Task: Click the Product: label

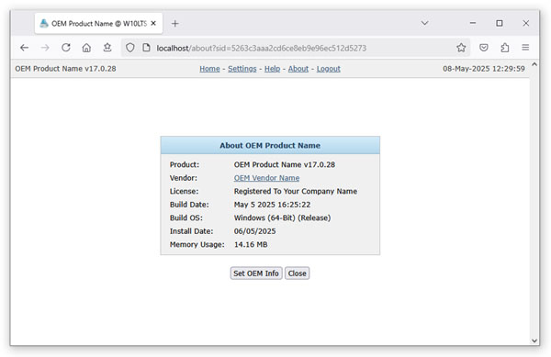Action: point(185,164)
